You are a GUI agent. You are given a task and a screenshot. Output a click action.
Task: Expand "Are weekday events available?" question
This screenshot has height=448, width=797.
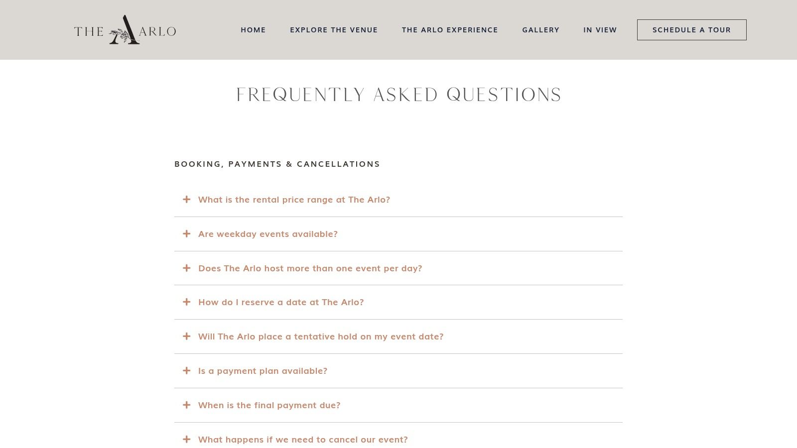[x=398, y=234]
